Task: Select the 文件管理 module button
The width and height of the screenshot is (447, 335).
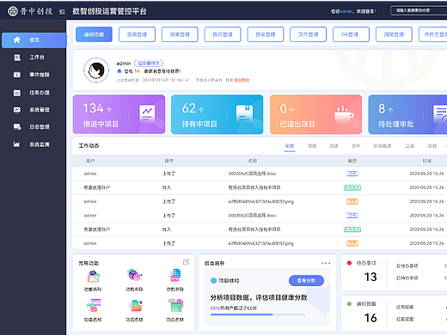Action: coord(308,34)
